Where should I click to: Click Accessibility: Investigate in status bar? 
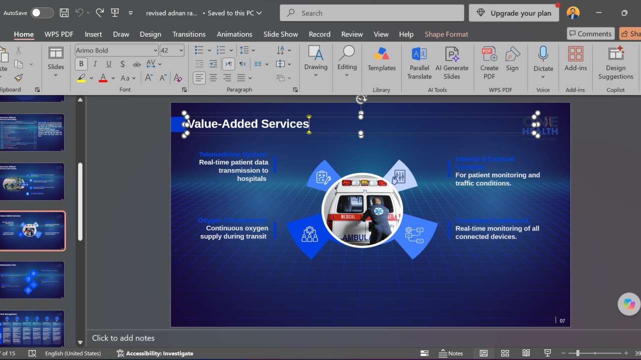point(155,353)
